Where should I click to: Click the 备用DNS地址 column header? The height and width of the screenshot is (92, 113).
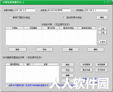click(x=87, y=28)
